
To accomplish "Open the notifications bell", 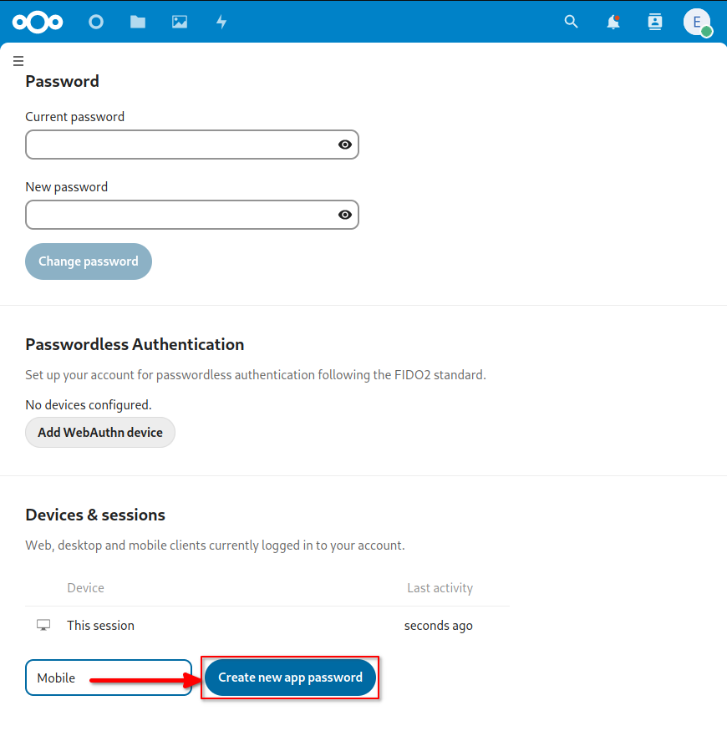I will pyautogui.click(x=613, y=22).
